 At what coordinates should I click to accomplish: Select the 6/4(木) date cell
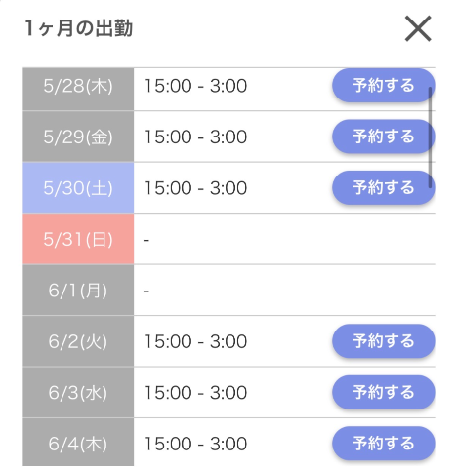[x=78, y=443]
